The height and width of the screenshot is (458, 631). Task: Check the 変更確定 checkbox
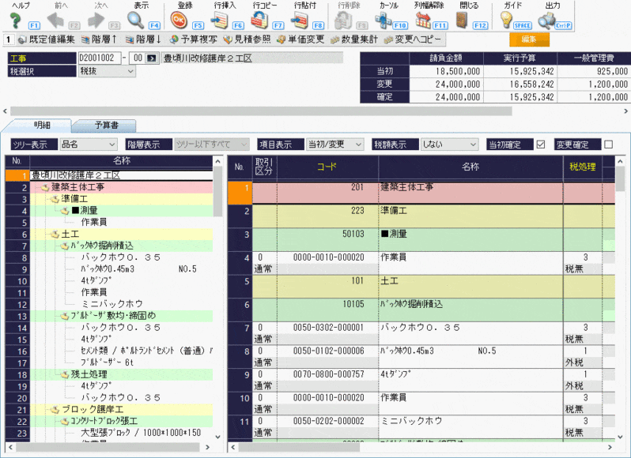[609, 145]
